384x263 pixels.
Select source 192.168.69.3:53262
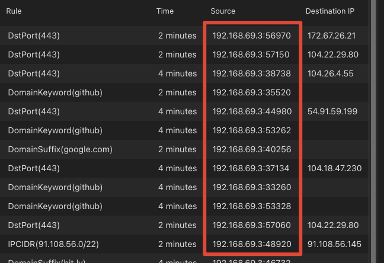coord(251,130)
